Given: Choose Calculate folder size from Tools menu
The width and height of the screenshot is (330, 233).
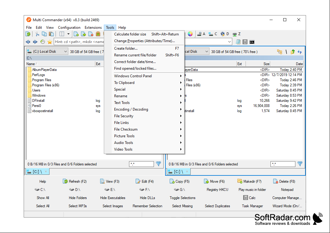Looking at the screenshot, I should (x=144, y=34).
